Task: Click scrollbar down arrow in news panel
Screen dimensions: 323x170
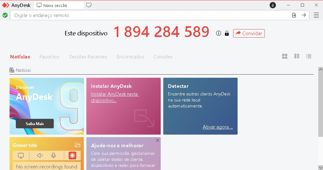Action: [x=320, y=167]
